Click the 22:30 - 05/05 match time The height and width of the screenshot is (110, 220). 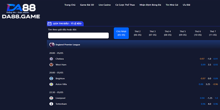(56, 92)
